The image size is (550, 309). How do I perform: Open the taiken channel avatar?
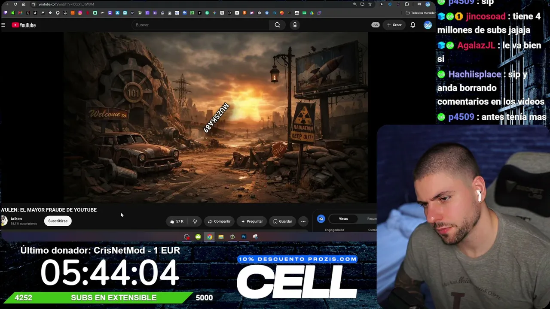(4, 221)
